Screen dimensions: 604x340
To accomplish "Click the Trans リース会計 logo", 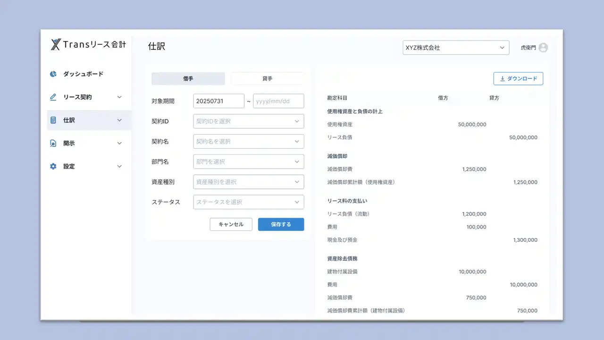I will point(88,45).
